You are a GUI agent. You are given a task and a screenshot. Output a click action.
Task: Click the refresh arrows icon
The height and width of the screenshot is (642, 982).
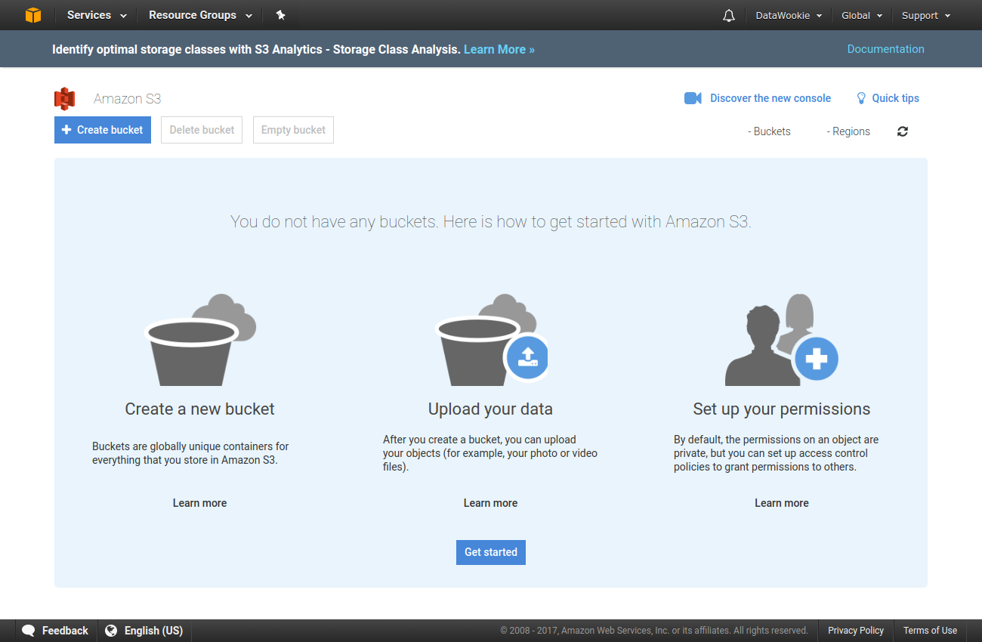point(903,131)
